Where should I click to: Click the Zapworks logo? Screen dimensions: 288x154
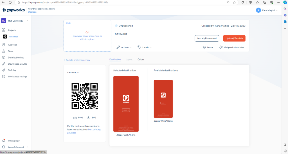tap(13, 10)
